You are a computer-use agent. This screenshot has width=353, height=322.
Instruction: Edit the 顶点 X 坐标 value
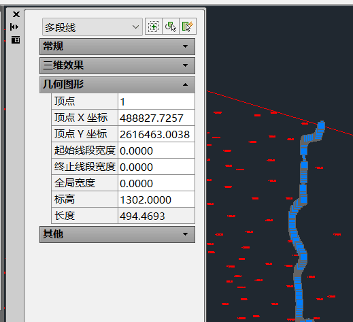[x=156, y=118]
